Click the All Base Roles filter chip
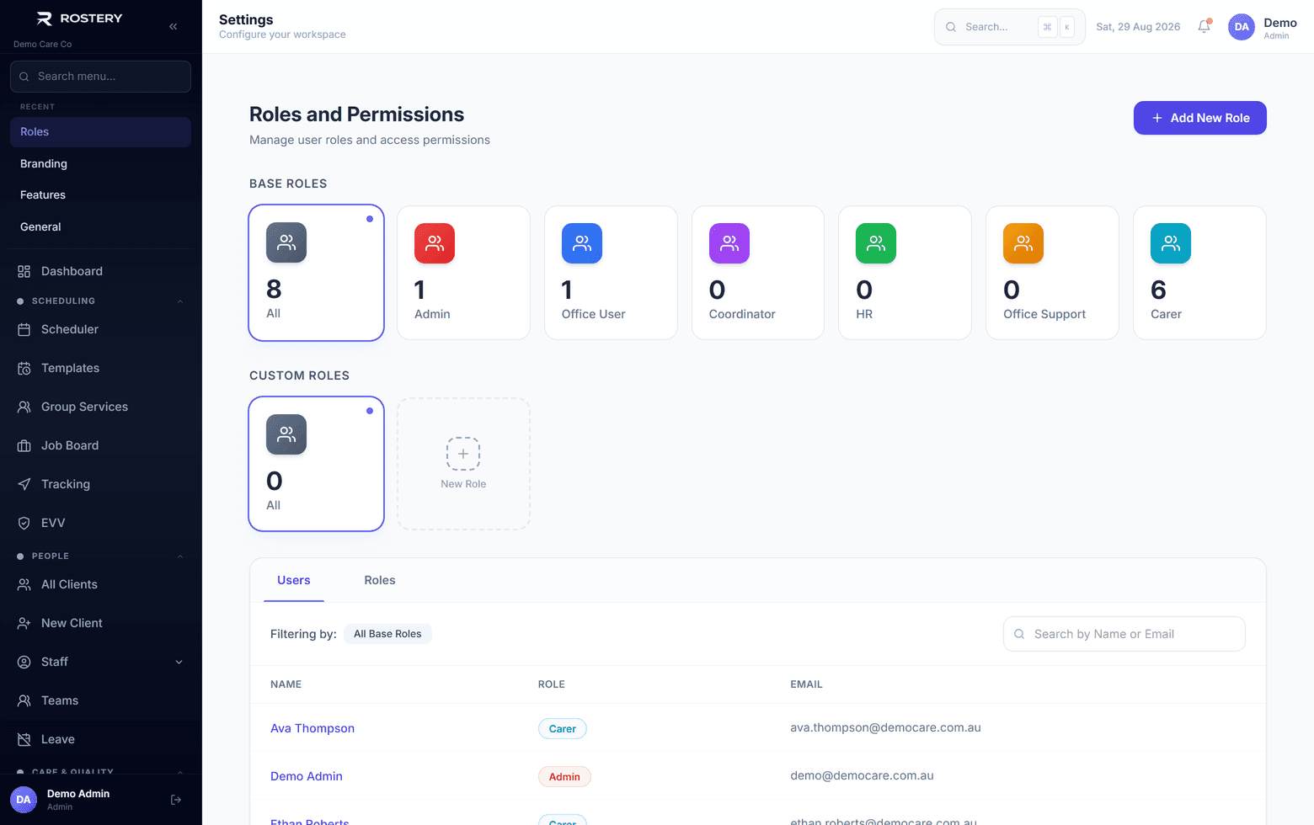The height and width of the screenshot is (825, 1314). pyautogui.click(x=387, y=634)
